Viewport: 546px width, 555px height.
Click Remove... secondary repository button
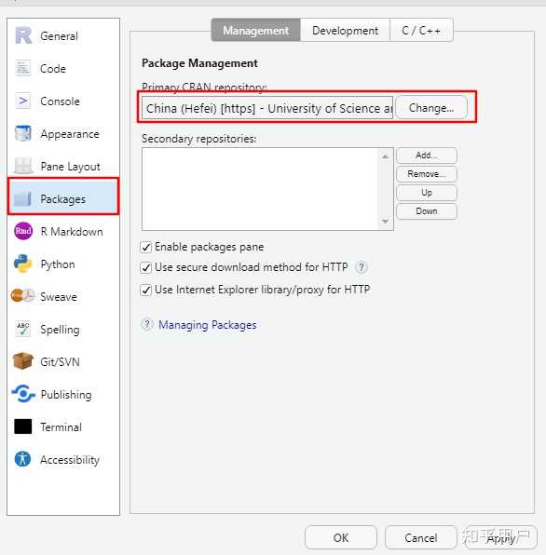coord(427,174)
